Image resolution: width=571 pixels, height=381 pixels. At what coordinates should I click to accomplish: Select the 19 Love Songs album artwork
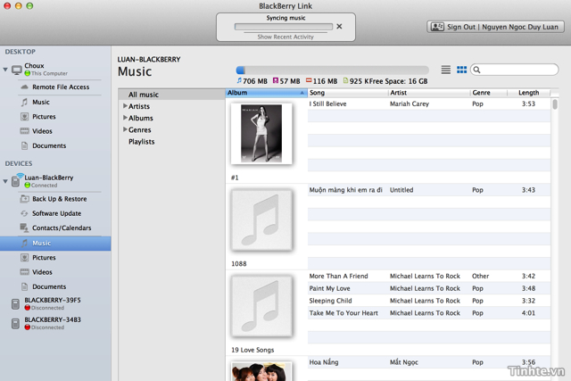pos(261,306)
